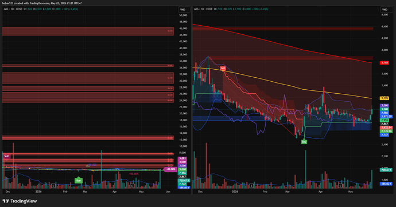Click yellow 3,185 price label on right axis

(385, 98)
